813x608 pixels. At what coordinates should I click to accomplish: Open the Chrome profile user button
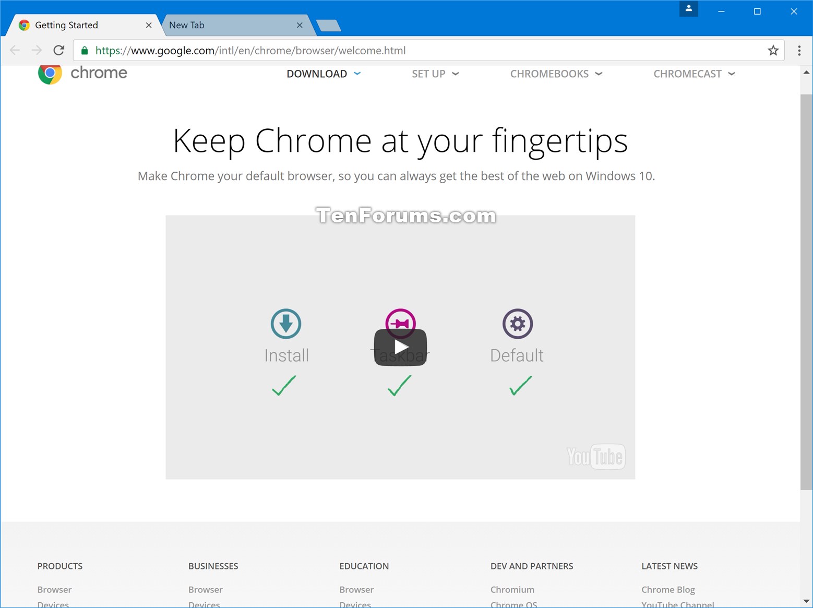pos(688,8)
